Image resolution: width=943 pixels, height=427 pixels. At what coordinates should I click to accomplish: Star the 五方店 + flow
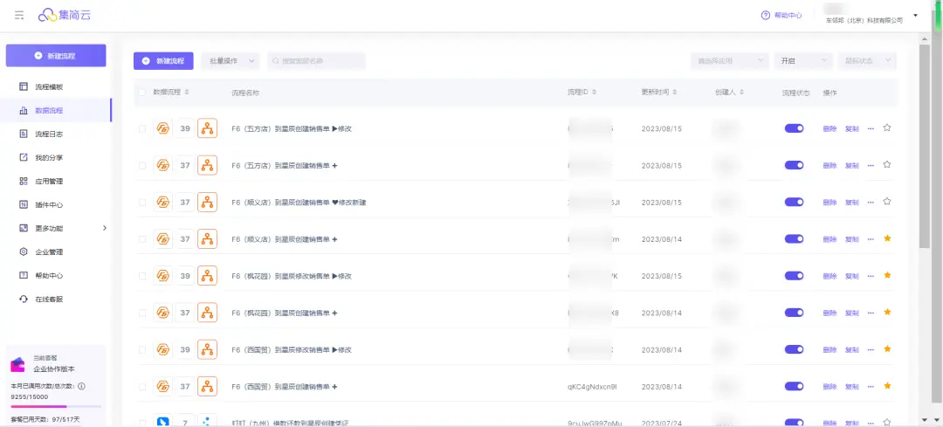click(887, 165)
